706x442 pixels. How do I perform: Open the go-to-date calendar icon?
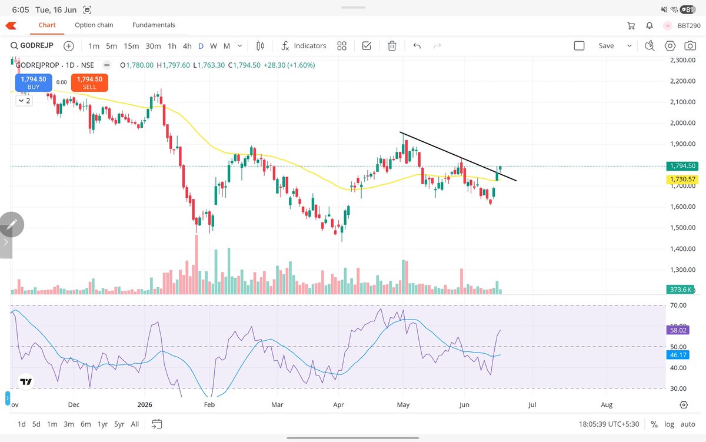click(x=156, y=424)
